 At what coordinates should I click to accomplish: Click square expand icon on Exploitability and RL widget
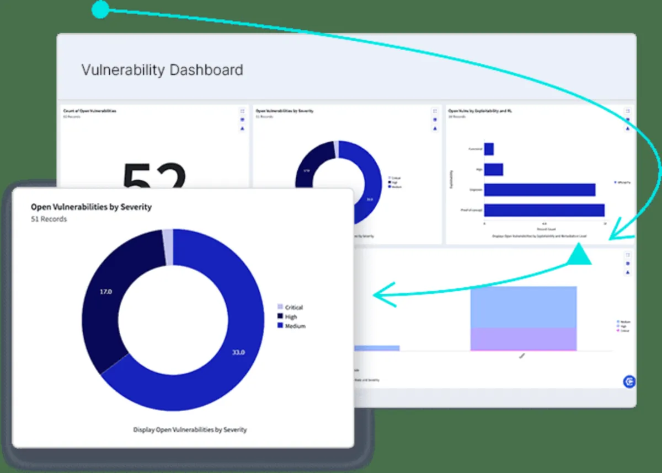627,111
